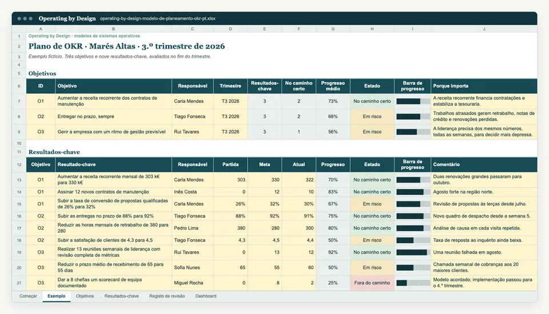Click the 'Atual' column header
The image size is (549, 314).
click(x=299, y=164)
